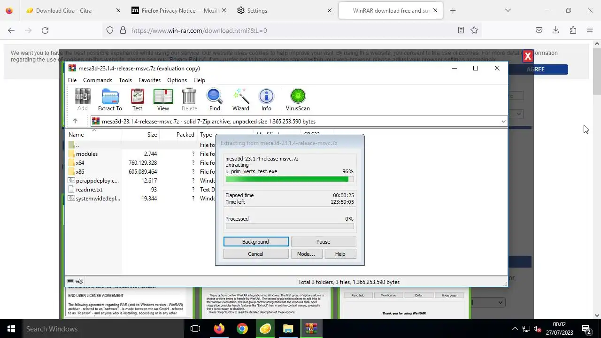Click the Test archive icon
This screenshot has height=338, width=601.
pos(137,100)
